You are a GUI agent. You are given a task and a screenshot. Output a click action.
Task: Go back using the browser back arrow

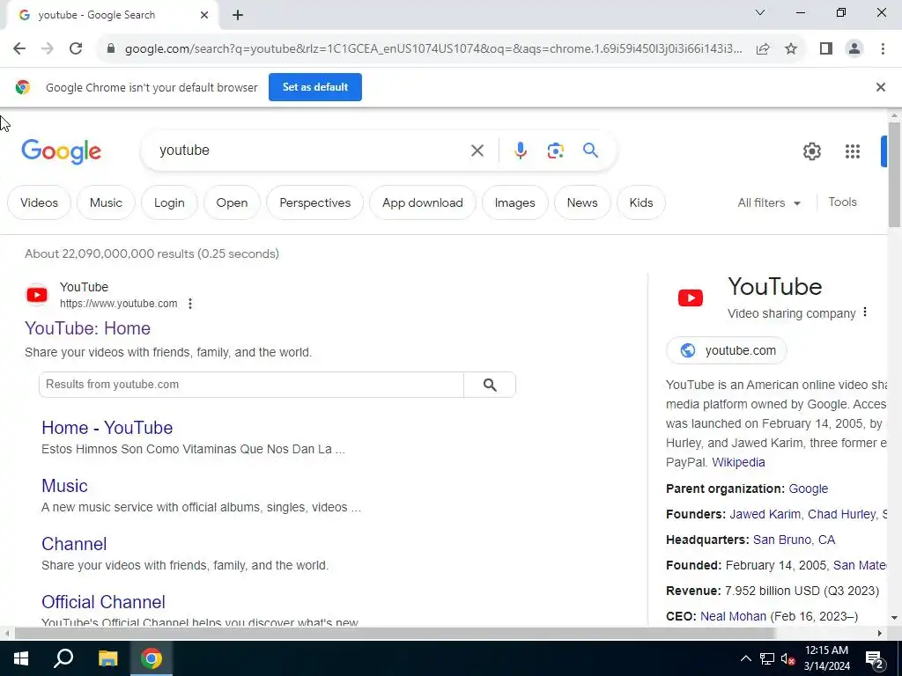click(19, 49)
